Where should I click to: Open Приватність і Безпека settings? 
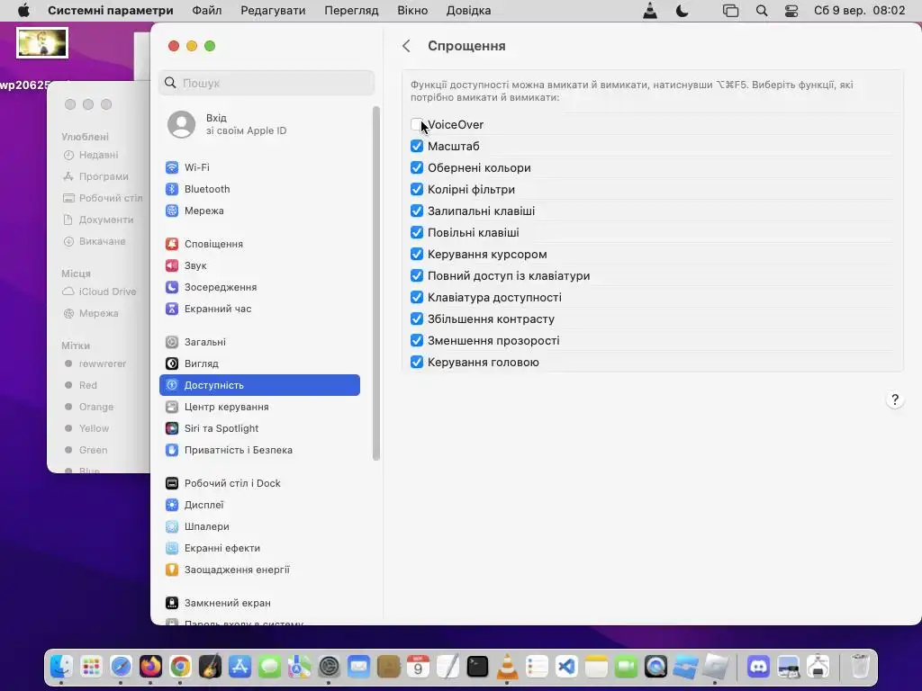click(259, 450)
